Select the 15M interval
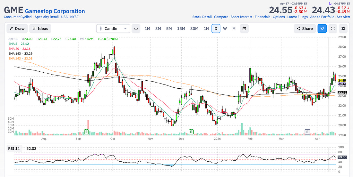The width and height of the screenshot is (353, 177). (x=181, y=28)
